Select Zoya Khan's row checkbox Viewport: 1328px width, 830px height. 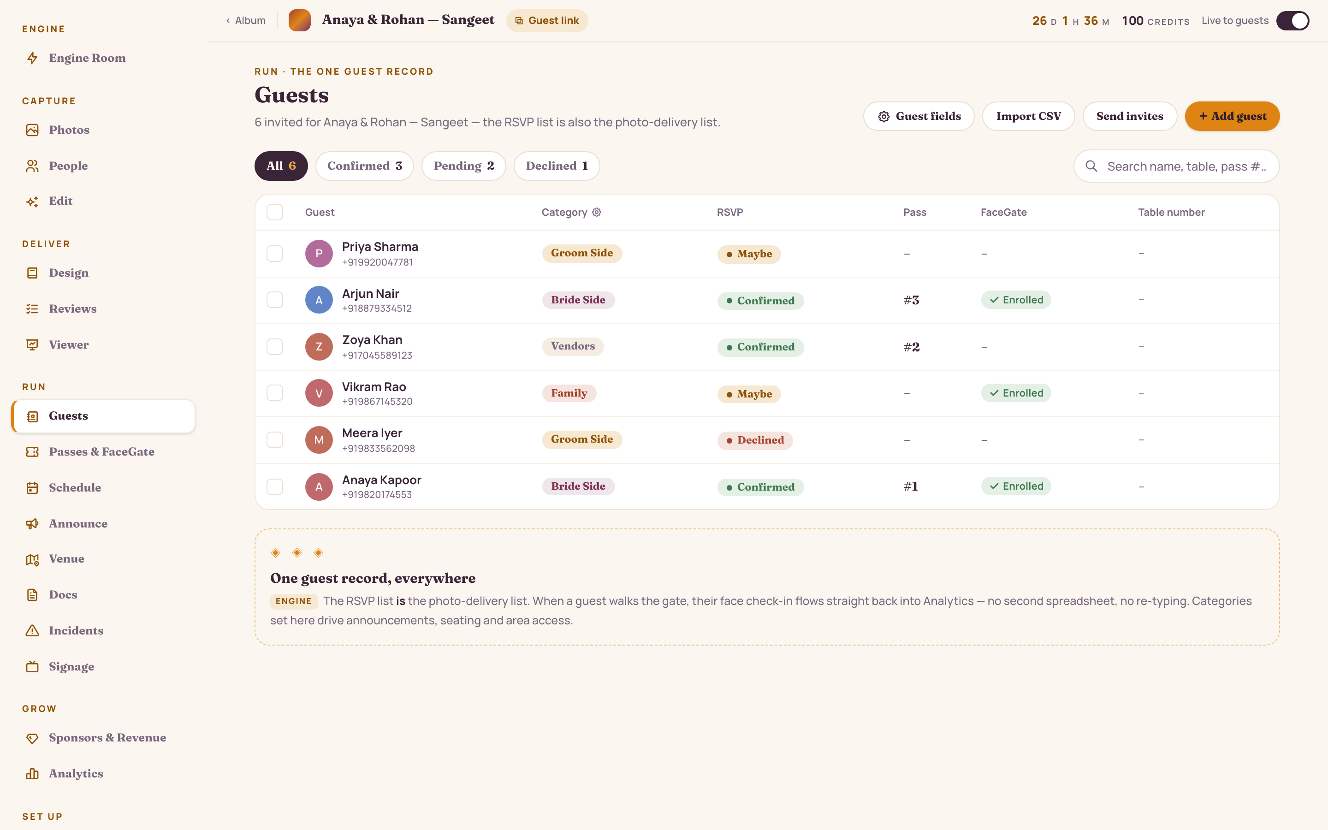[x=275, y=347]
